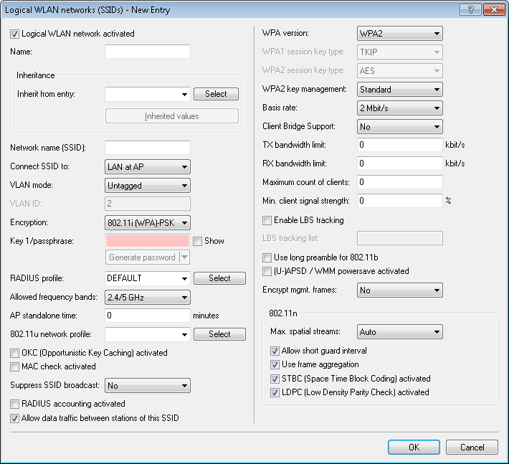The height and width of the screenshot is (464, 509).
Task: Enable MAC check activated option
Action: point(15,366)
